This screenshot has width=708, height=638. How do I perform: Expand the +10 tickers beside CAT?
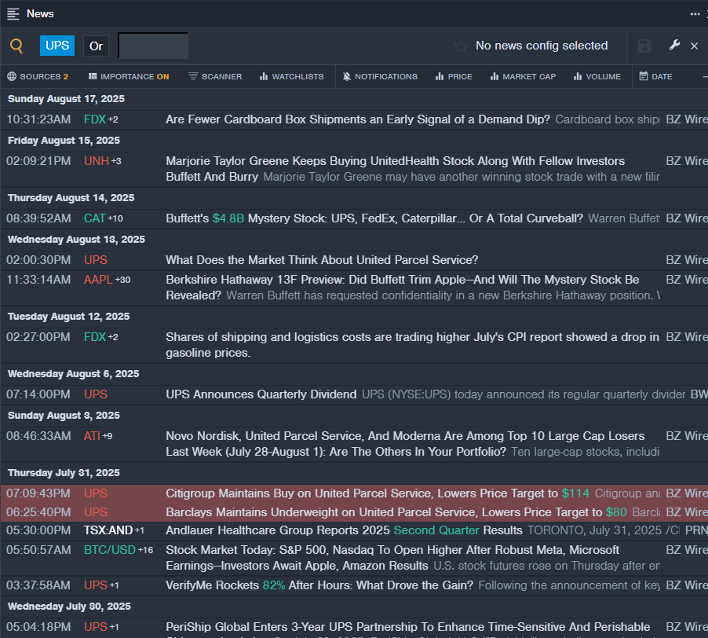click(115, 218)
